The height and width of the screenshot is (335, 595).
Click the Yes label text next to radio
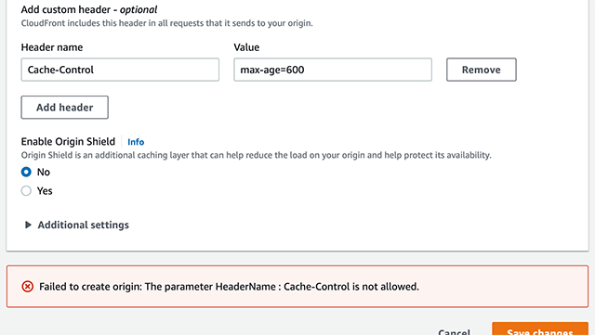45,191
